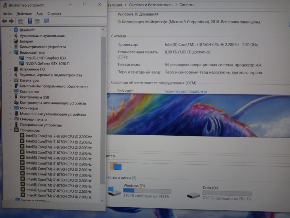Viewport: 290px width, 218px height.
Task: Click the Bluetooth category icon
Action: [16, 30]
